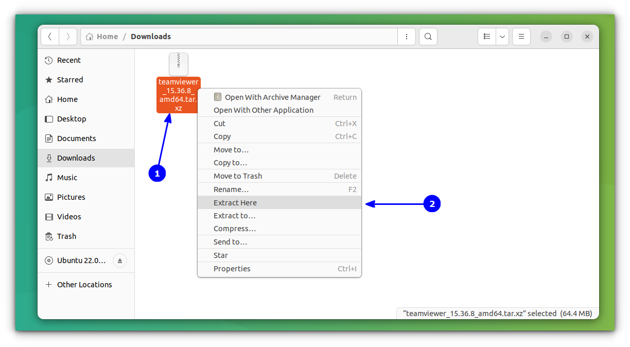Image resolution: width=630 pixels, height=347 pixels.
Task: Click the Home breadcrumb in the path bar
Action: tap(102, 37)
